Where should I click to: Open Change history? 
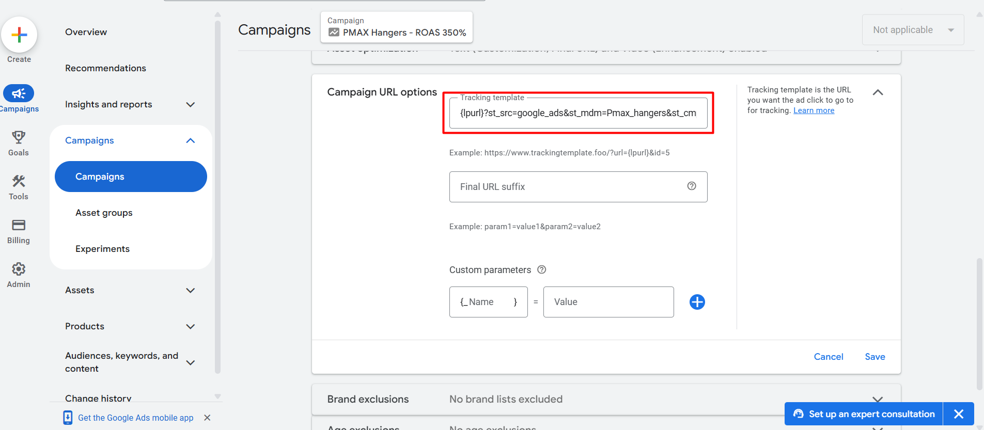click(x=98, y=398)
